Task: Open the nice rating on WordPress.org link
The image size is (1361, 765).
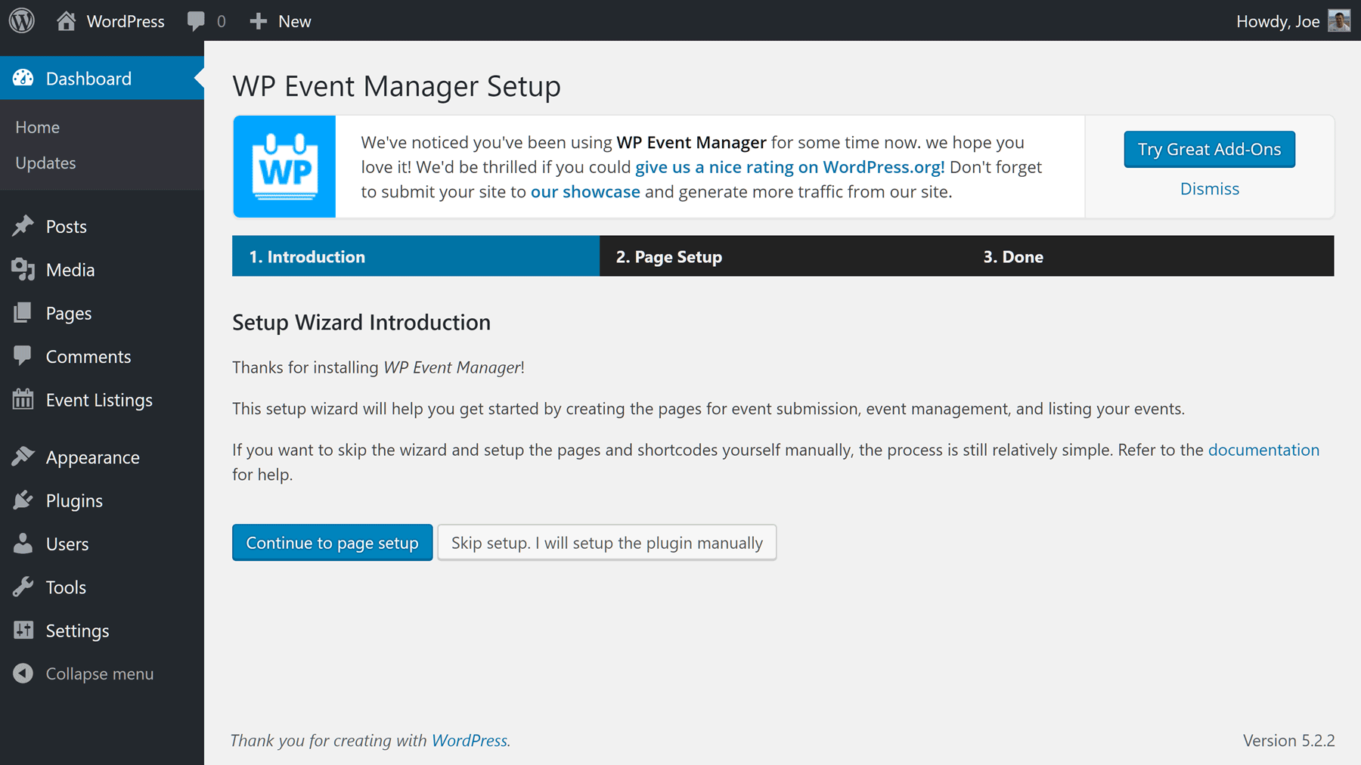Action: [789, 167]
